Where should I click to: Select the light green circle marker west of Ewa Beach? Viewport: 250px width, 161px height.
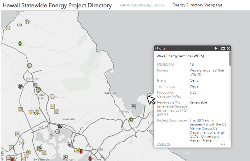click(29, 152)
